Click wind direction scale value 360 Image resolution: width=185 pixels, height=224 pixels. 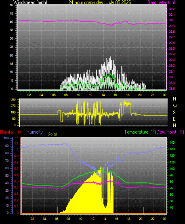pos(13,100)
